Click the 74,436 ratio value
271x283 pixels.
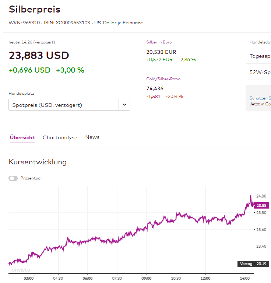point(155,88)
